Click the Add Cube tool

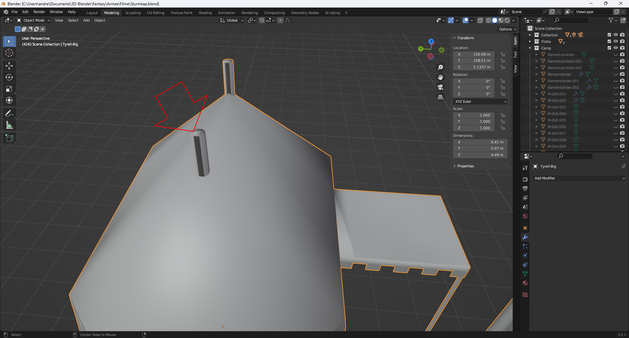click(9, 138)
